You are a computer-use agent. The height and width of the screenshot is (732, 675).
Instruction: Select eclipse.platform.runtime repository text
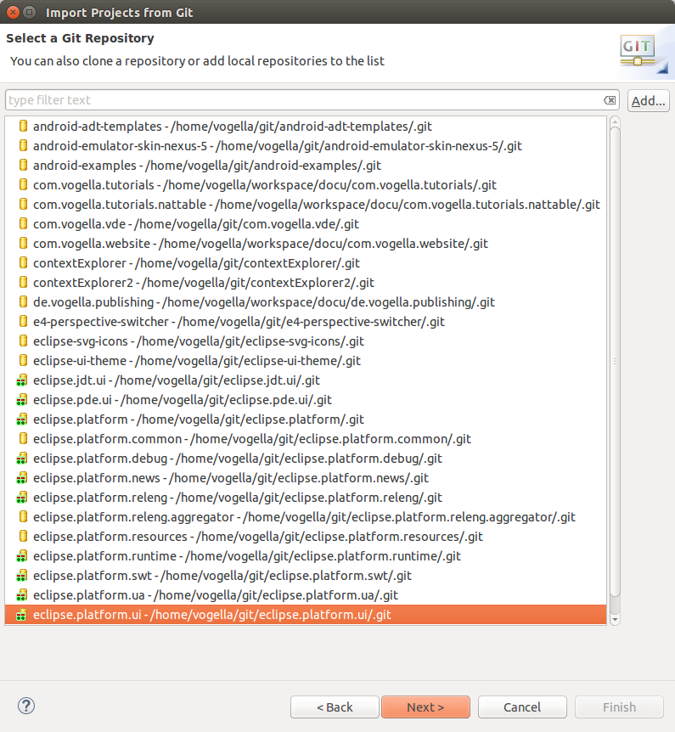pos(247,557)
